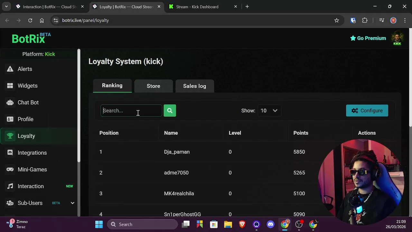Click the Go Premium star icon
Image resolution: width=412 pixels, height=232 pixels.
[353, 38]
